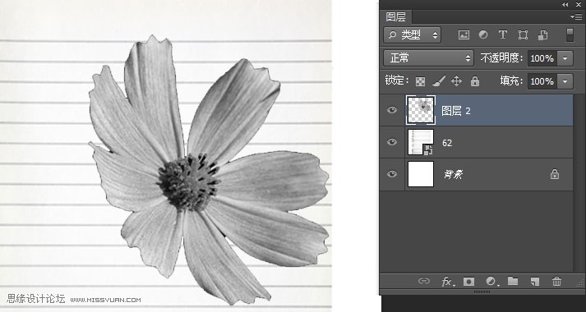Filter layers by adjustment layer icon
586x312 pixels.
[483, 34]
